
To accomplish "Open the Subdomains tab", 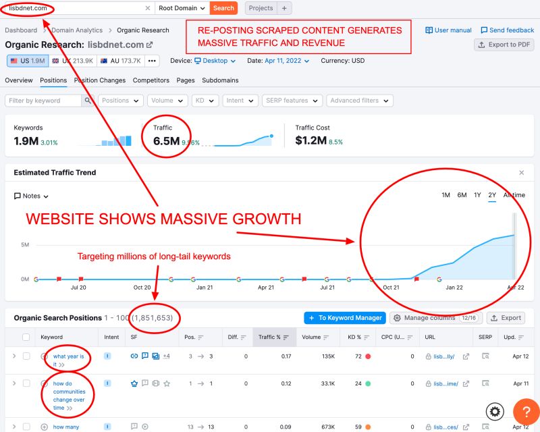I will tap(220, 80).
